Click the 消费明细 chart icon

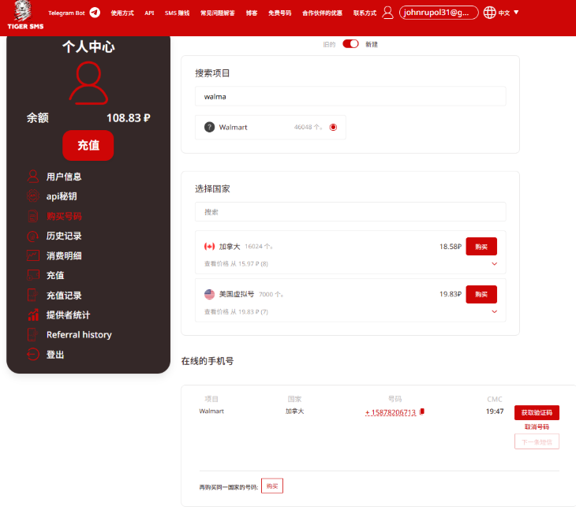(x=32, y=255)
